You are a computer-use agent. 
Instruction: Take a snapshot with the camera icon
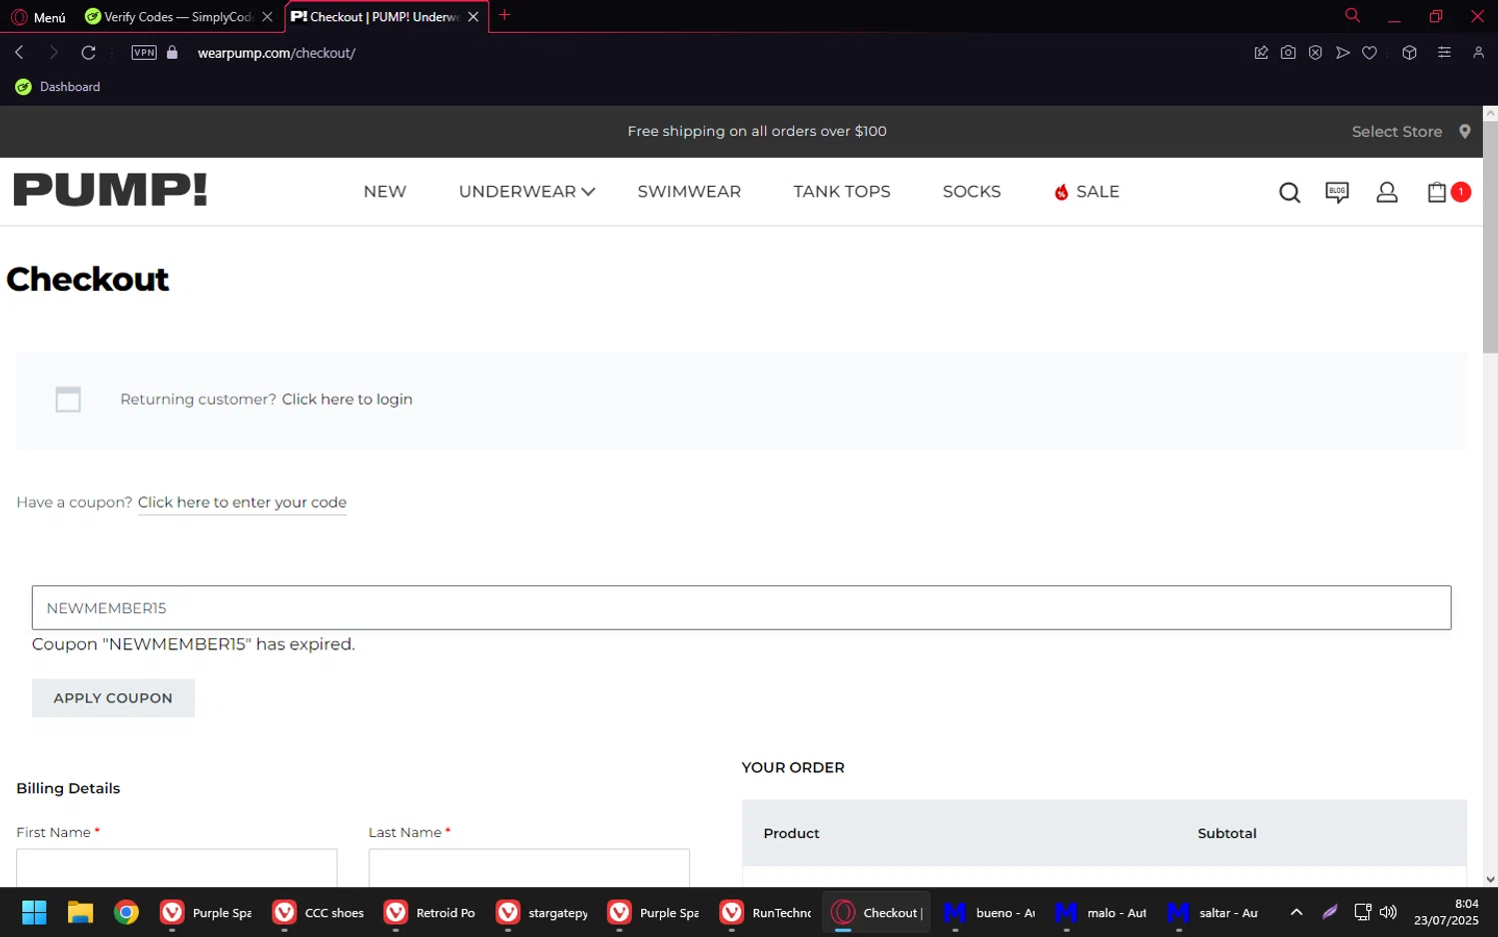tap(1288, 52)
